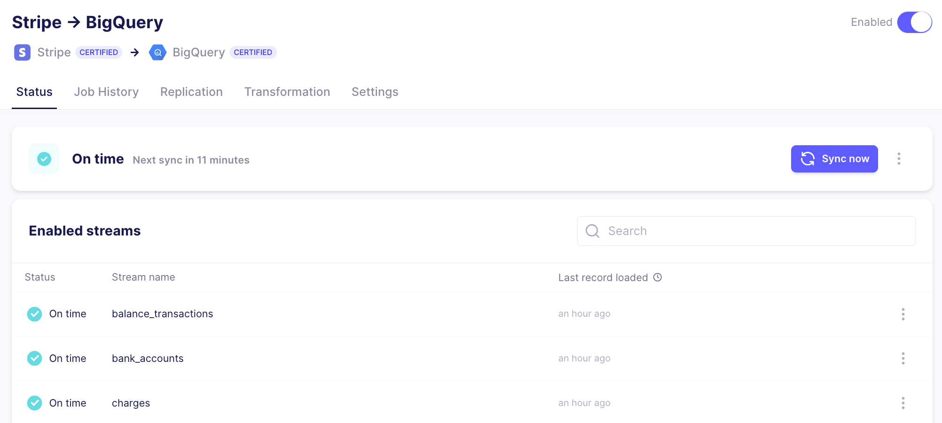Disable the connection using Enabled toggle
Viewport: 942px width, 423px height.
tap(914, 22)
